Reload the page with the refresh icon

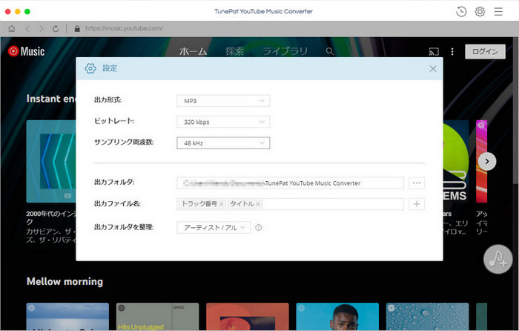(56, 29)
